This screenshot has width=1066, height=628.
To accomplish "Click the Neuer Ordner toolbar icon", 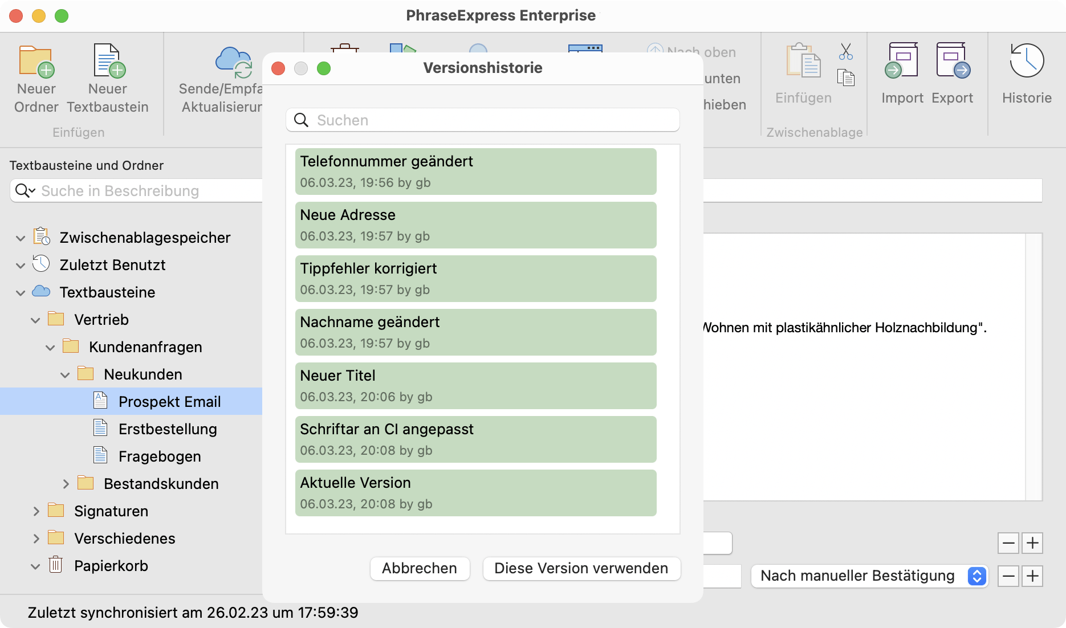I will (36, 61).
